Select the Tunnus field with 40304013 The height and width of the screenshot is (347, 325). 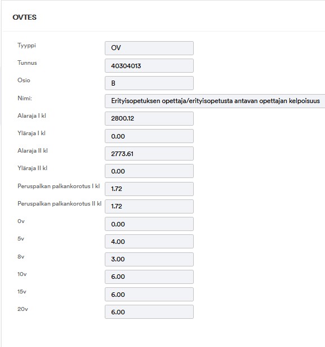point(149,65)
